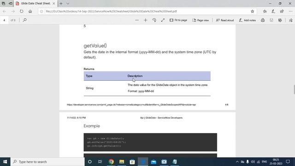
Task: Open browser settings and more menu
Action: point(290,11)
